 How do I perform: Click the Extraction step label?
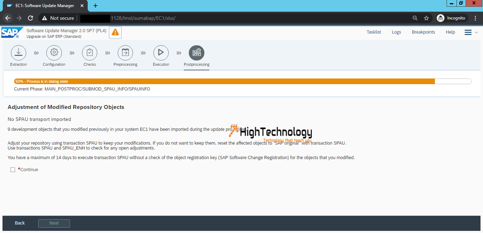click(18, 64)
